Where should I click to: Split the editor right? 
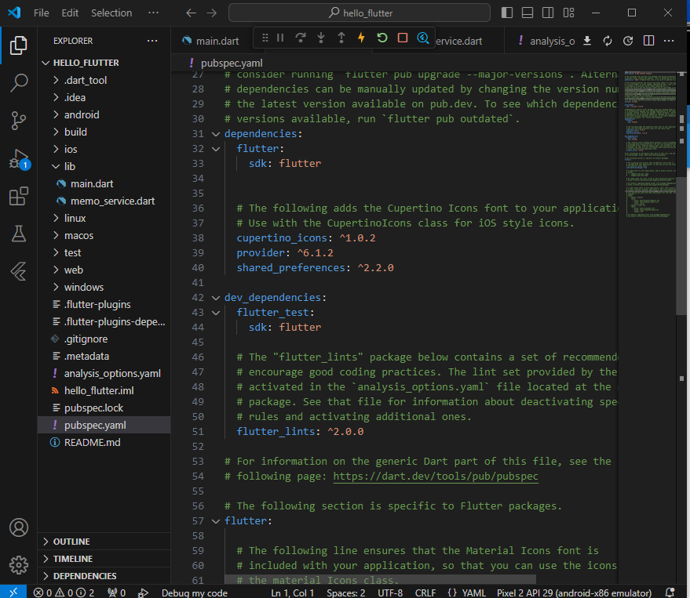(648, 41)
